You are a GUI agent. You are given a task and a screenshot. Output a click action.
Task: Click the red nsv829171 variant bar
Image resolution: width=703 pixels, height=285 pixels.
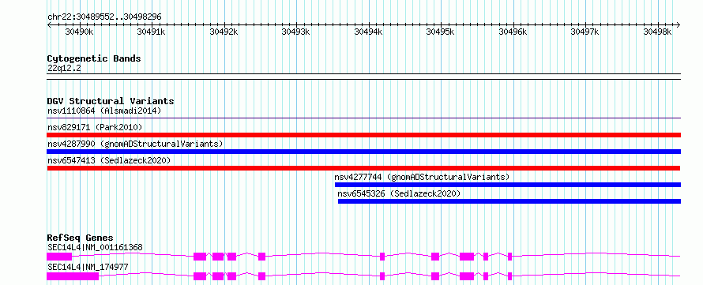coord(363,135)
